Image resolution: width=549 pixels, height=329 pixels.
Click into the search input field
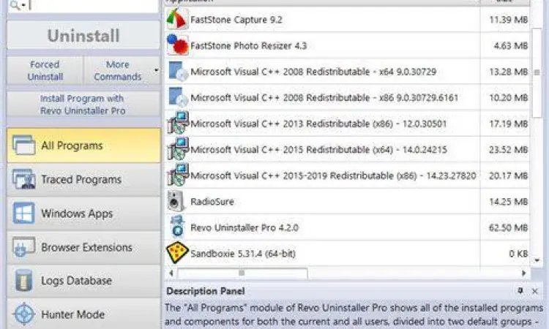point(93,6)
